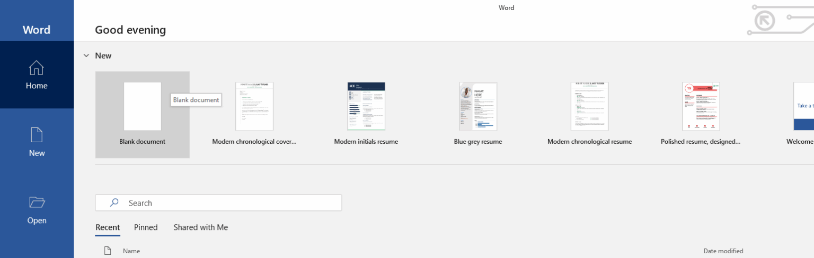This screenshot has height=258, width=814.
Task: Choose the Modern initials resume template
Action: click(x=366, y=115)
